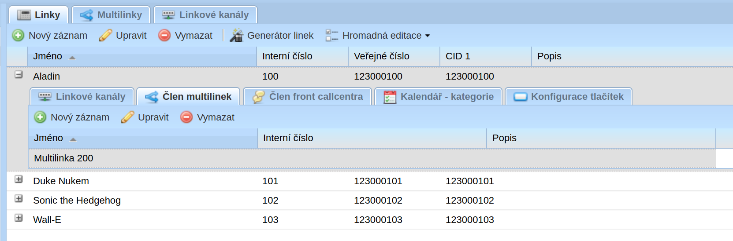Image resolution: width=733 pixels, height=241 pixels.
Task: Click Sonic's CID 1 cell 123000102
Action: coord(470,201)
